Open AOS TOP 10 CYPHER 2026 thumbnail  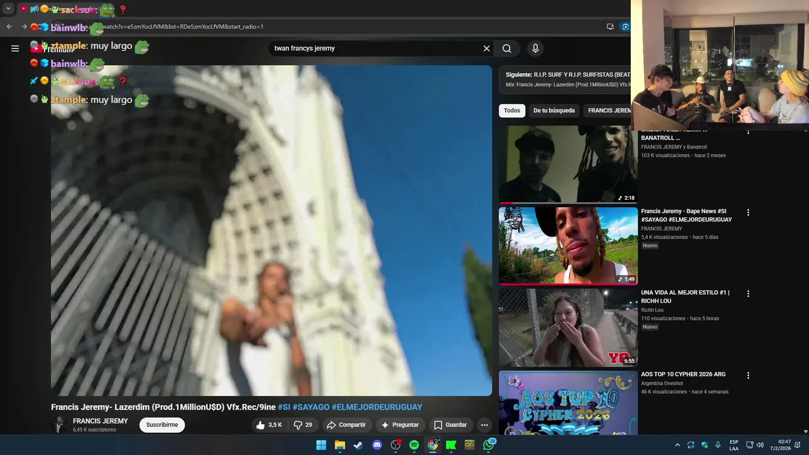tap(568, 403)
